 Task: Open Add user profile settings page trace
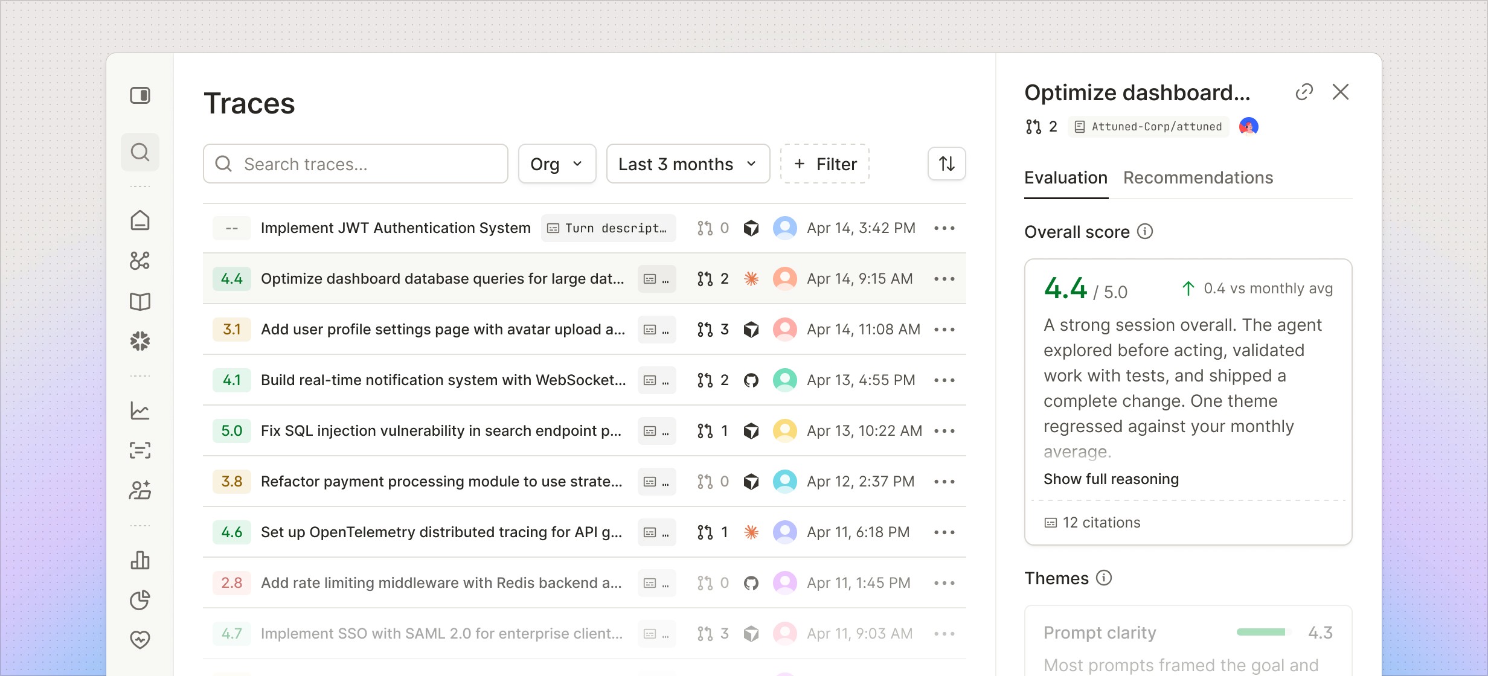(443, 330)
